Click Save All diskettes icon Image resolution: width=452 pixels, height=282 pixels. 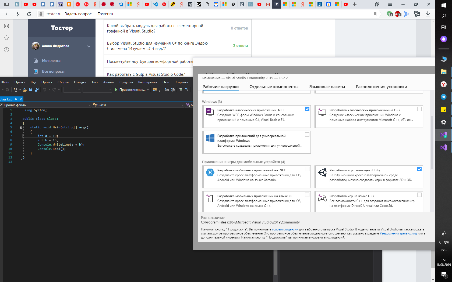pos(37,90)
